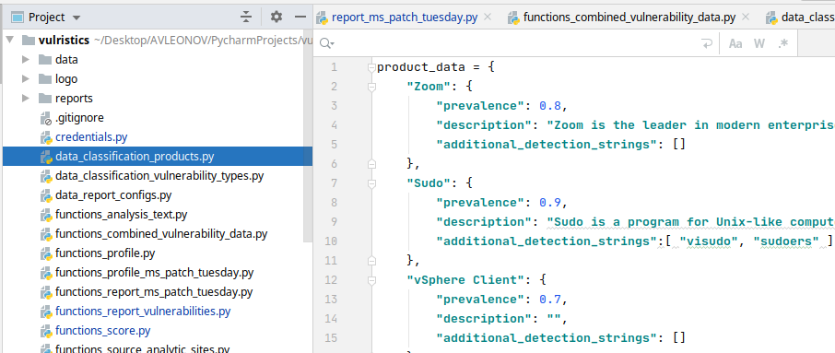Open data_report_configs.py
This screenshot has height=353, width=835.
click(x=112, y=194)
